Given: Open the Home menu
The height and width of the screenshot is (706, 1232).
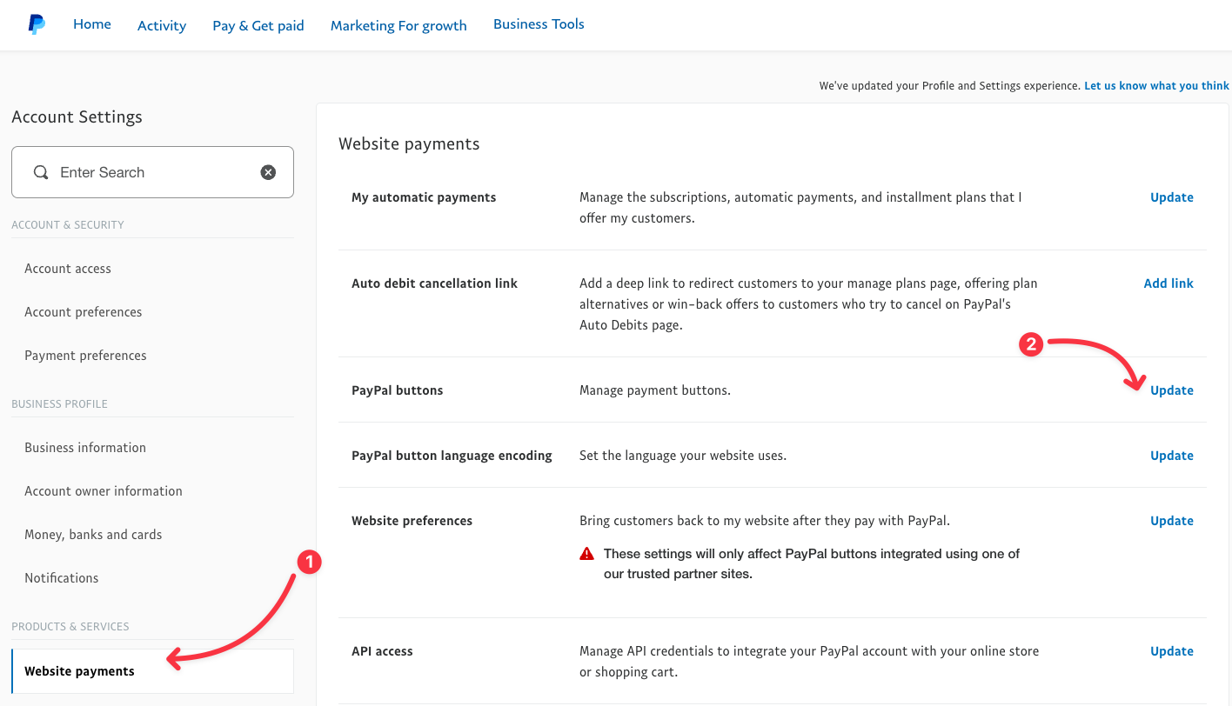Looking at the screenshot, I should [x=92, y=24].
